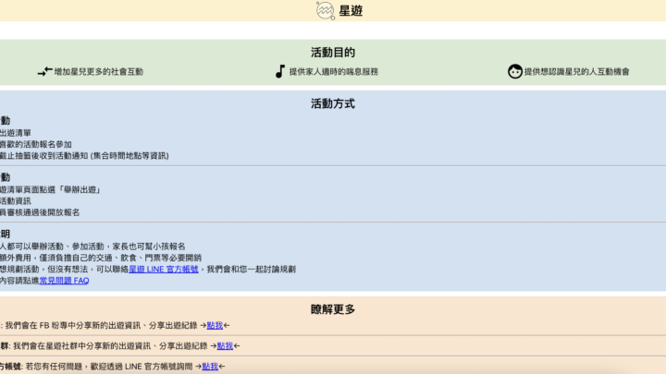Viewport: 666px width, 374px height.
Task: Click the line about 集合時間地點等資訊
Action: pos(84,156)
